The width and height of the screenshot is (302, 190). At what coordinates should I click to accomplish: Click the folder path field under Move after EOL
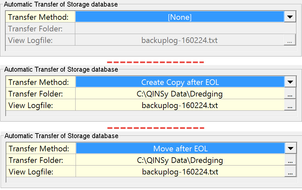click(180, 161)
